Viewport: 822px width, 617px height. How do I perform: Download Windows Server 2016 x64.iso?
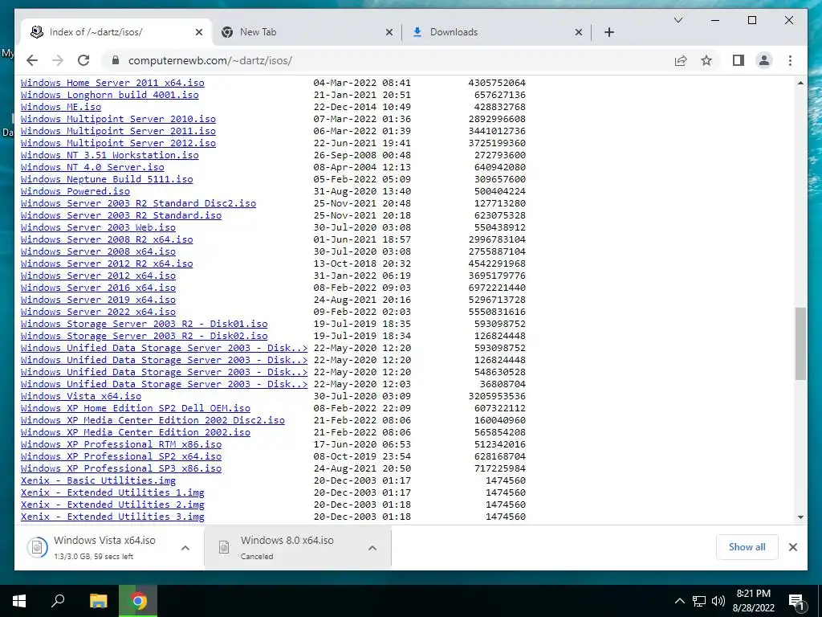(x=98, y=288)
